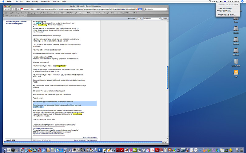Open Photoshop from the Dock
The image size is (246, 153).
tap(100, 150)
